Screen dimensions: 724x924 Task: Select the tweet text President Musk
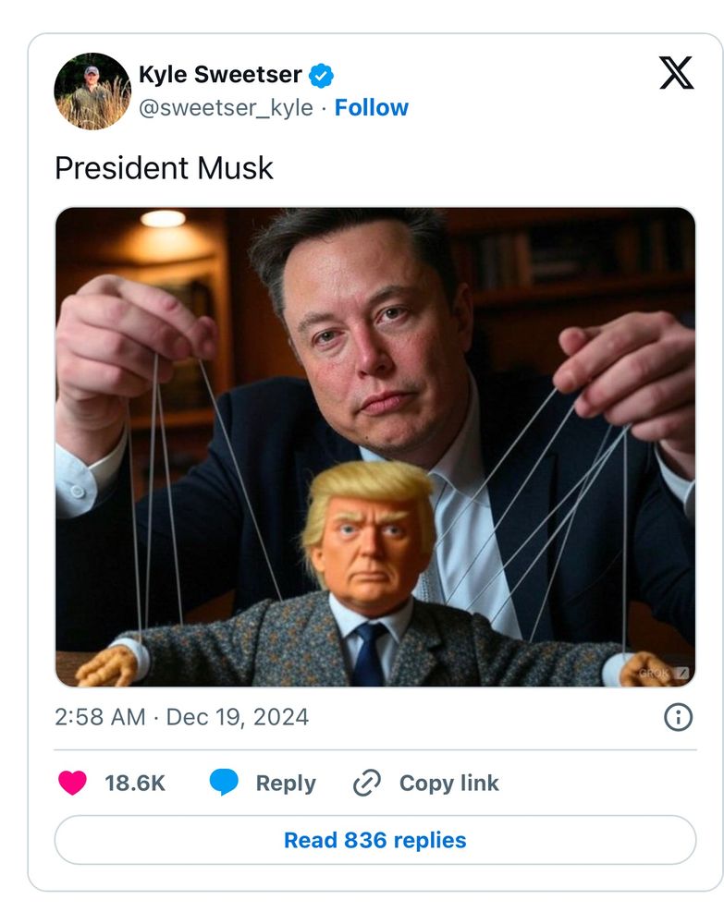coord(164,168)
